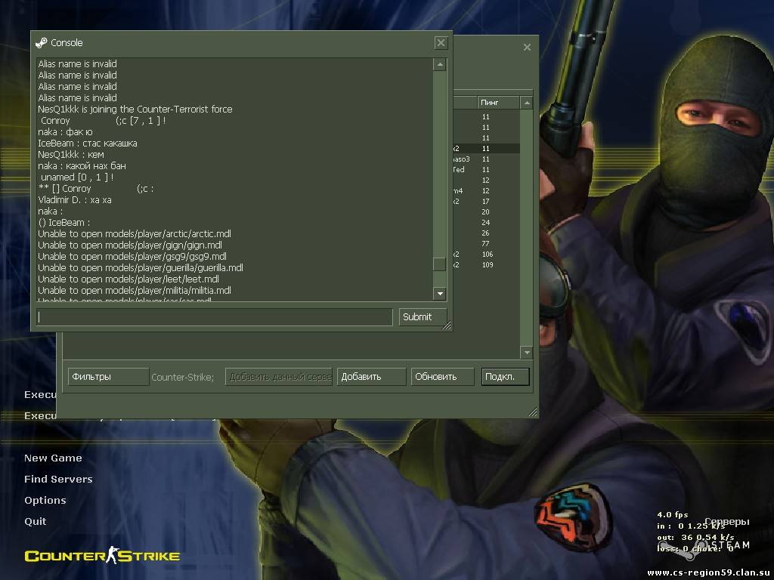The image size is (774, 580).
Task: Click the 4.0 fps net graph readout
Action: pos(672,515)
